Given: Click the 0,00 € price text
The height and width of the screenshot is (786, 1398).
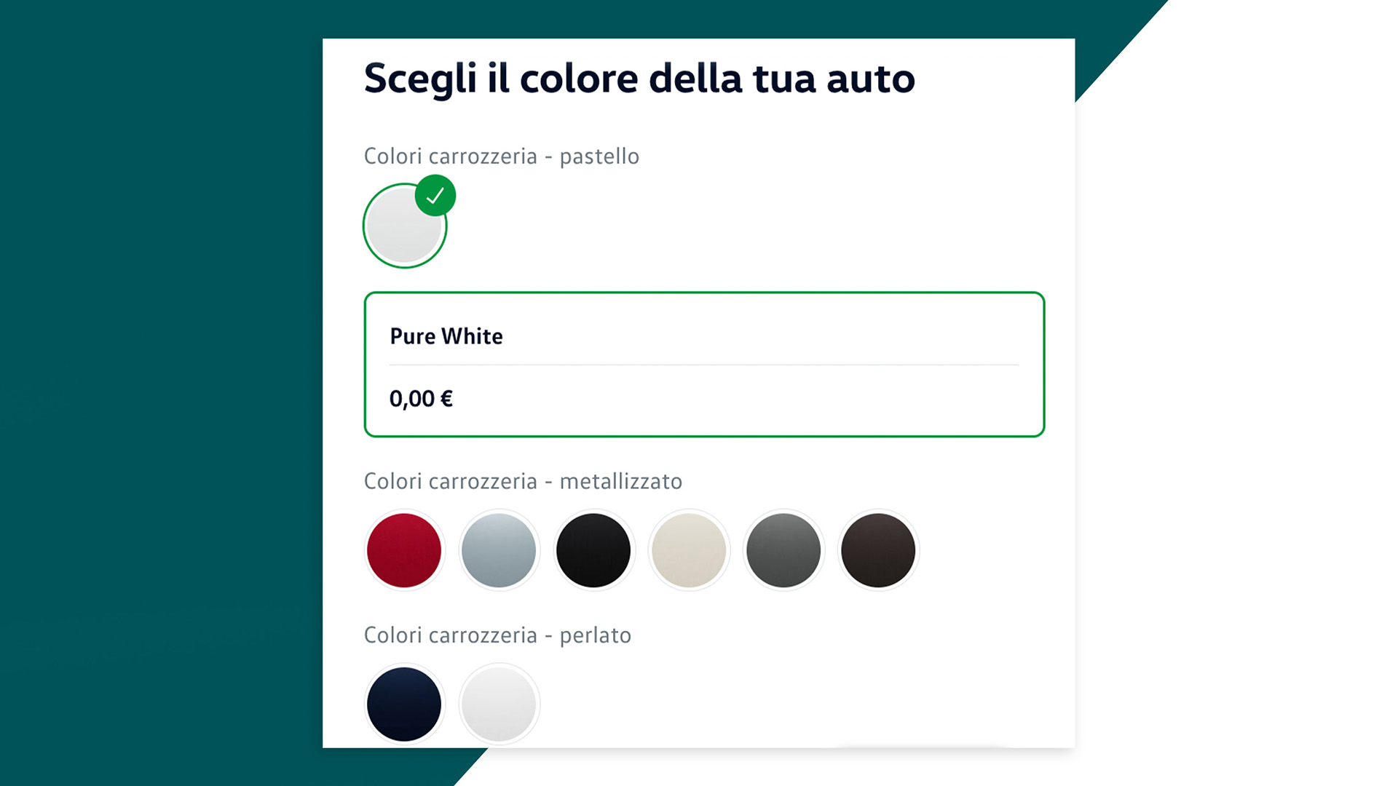Looking at the screenshot, I should (421, 399).
